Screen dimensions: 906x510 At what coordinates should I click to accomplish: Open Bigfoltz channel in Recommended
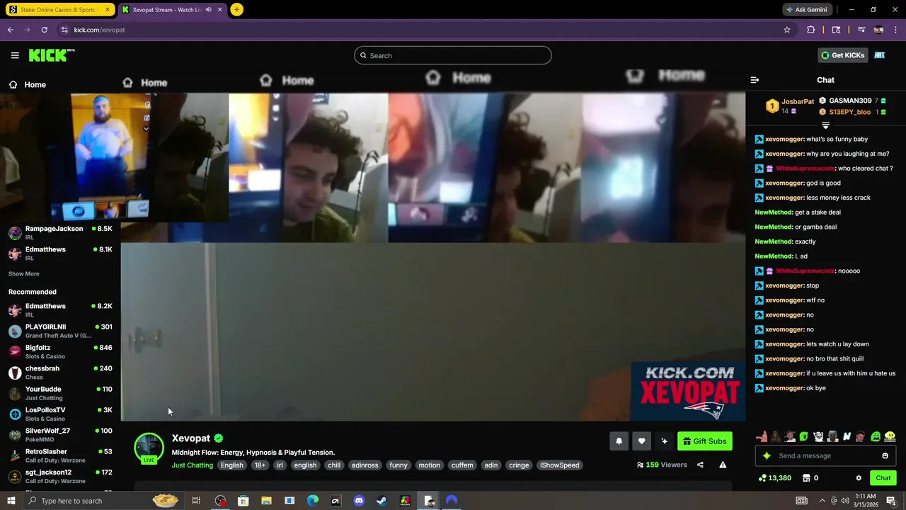tap(60, 351)
